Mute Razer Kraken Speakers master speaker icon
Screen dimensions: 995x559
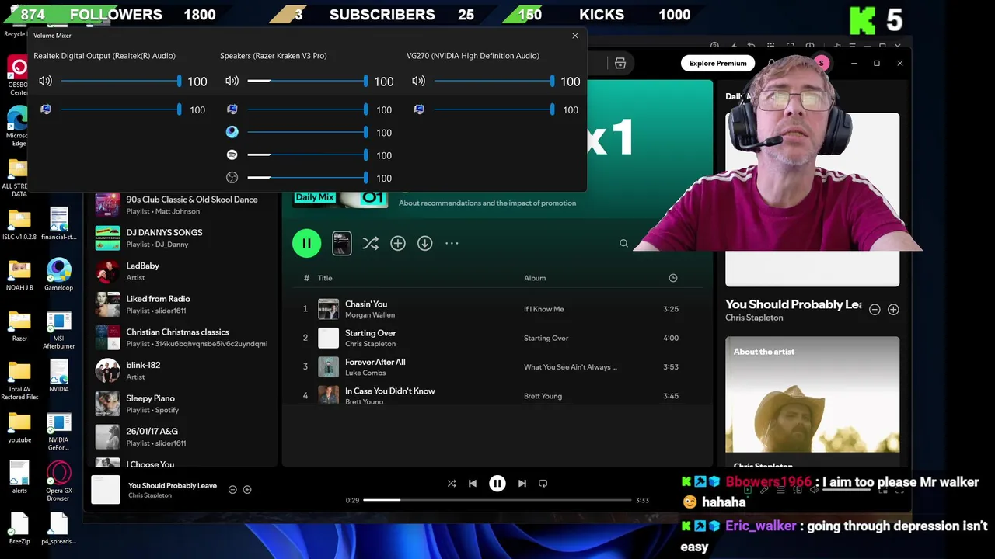click(x=232, y=81)
